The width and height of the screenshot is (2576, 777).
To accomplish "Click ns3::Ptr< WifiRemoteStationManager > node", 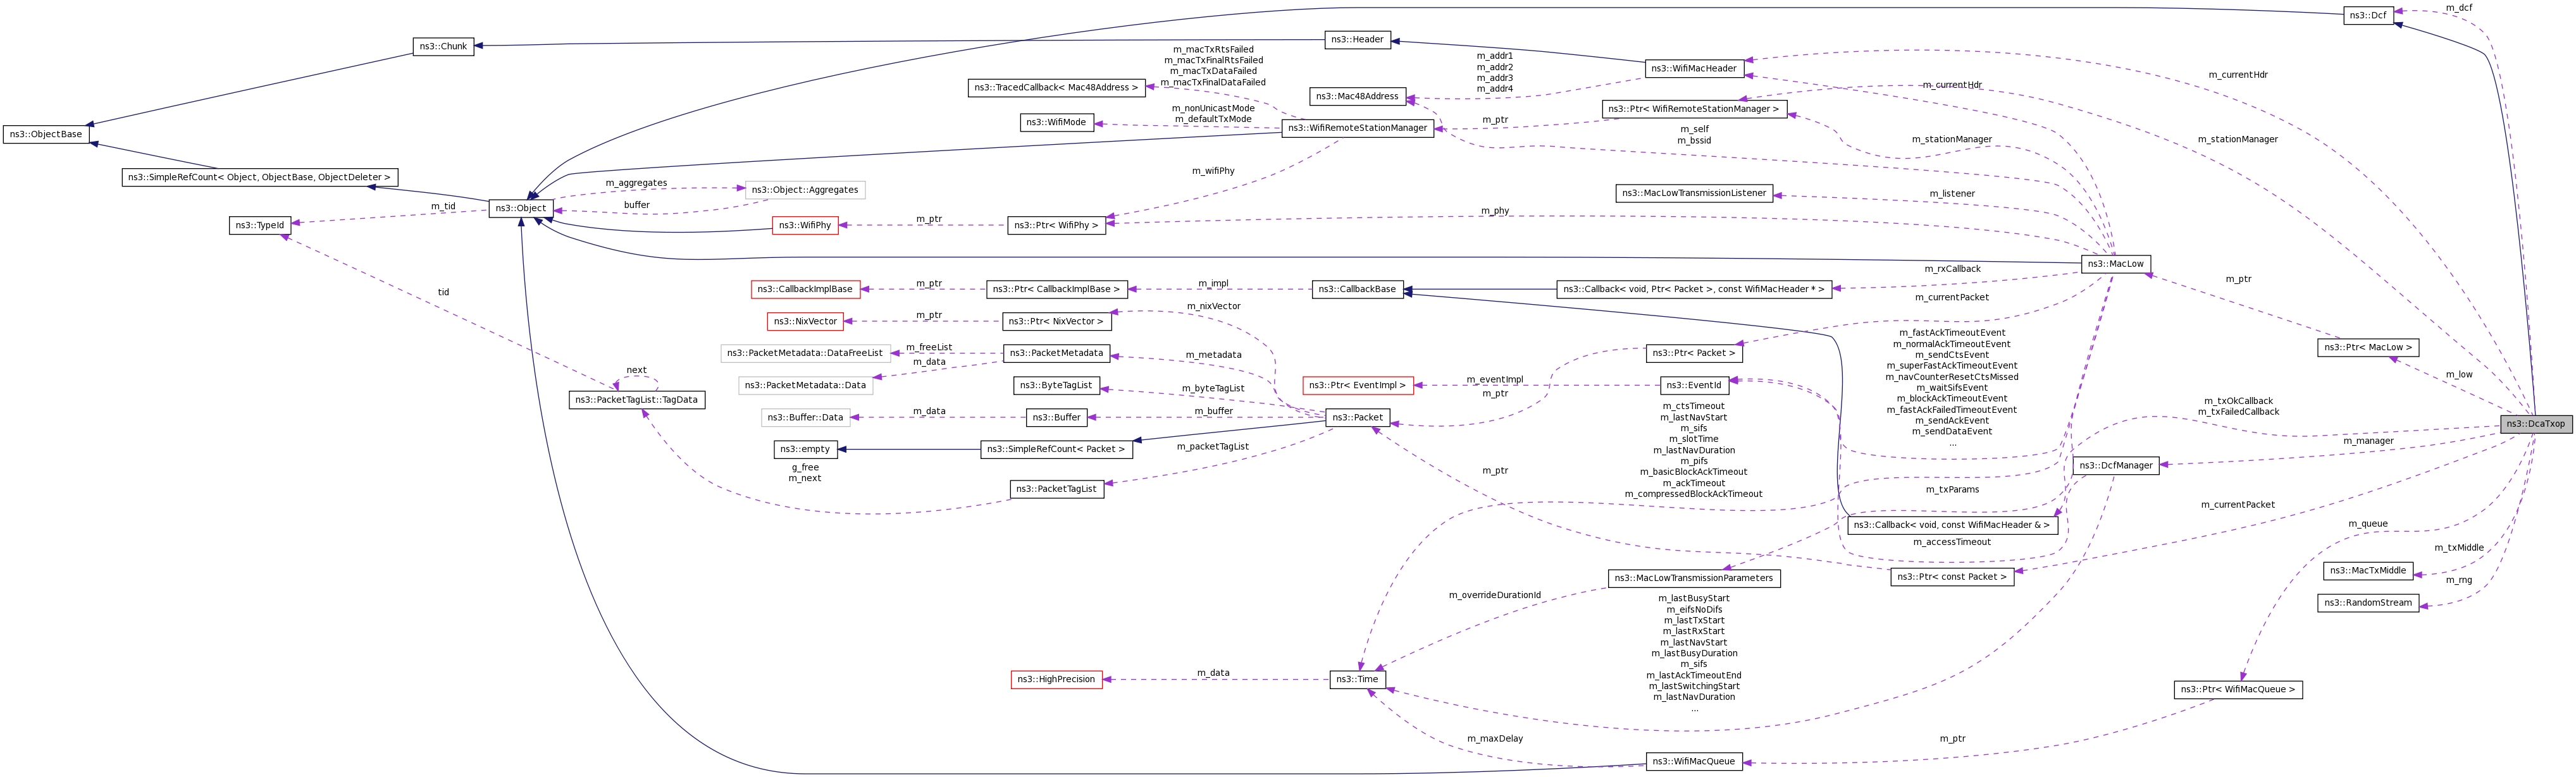I will 1694,109.
